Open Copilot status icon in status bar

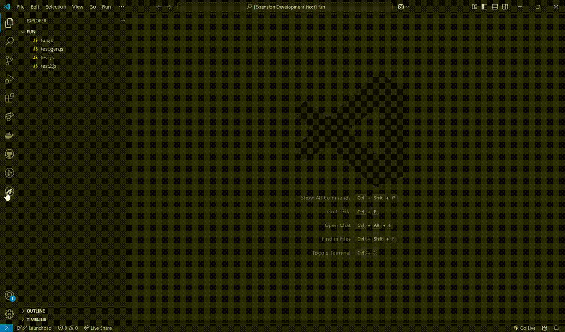[545, 328]
